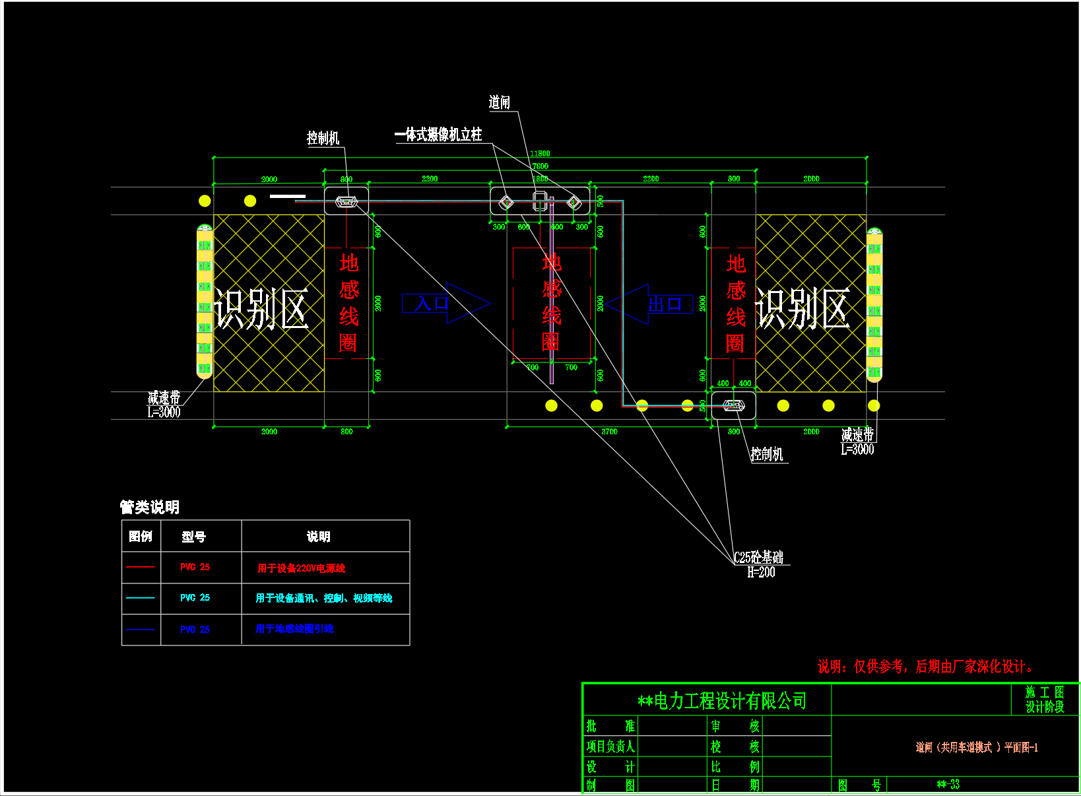
Task: Click the 施工图 设计阶段 title block cell
Action: pos(1045,700)
